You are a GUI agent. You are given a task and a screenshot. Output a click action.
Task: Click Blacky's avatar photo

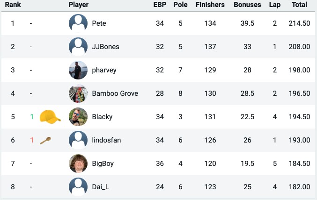(x=78, y=117)
